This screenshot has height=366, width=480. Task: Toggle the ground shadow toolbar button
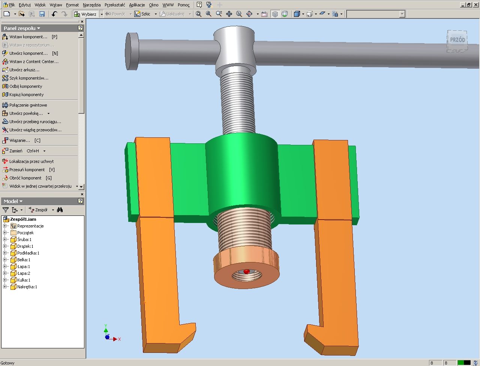(322, 14)
